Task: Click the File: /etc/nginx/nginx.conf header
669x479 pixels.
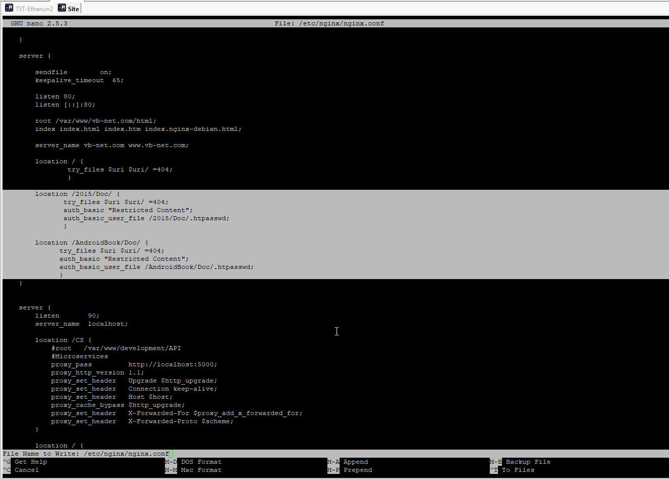Action: (329, 23)
